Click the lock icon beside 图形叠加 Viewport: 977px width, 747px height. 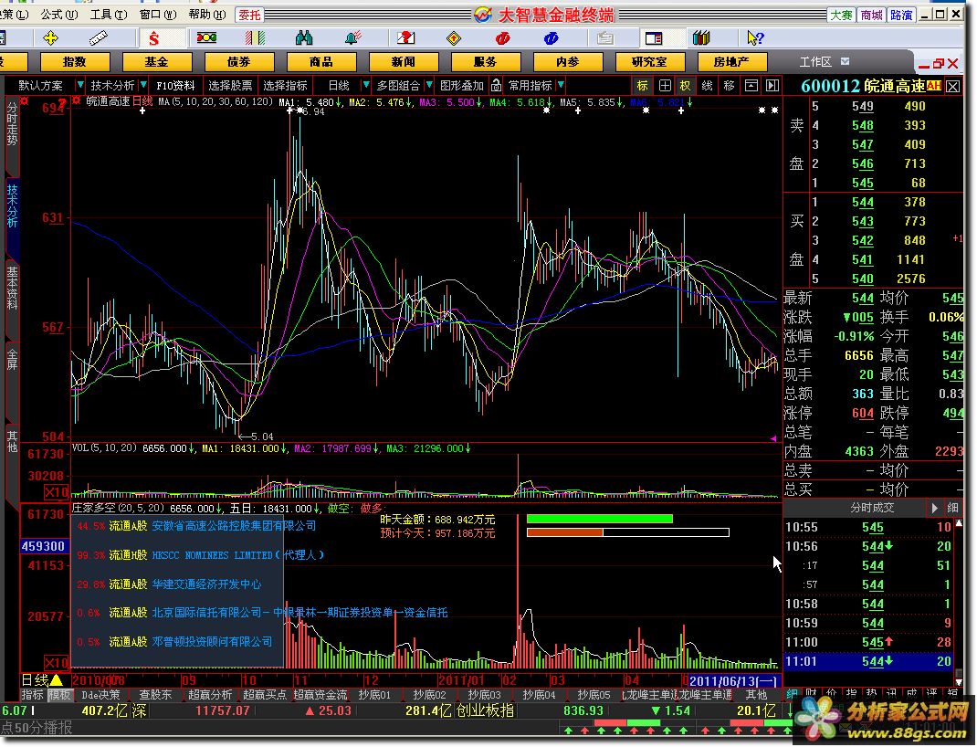pyautogui.click(x=496, y=85)
